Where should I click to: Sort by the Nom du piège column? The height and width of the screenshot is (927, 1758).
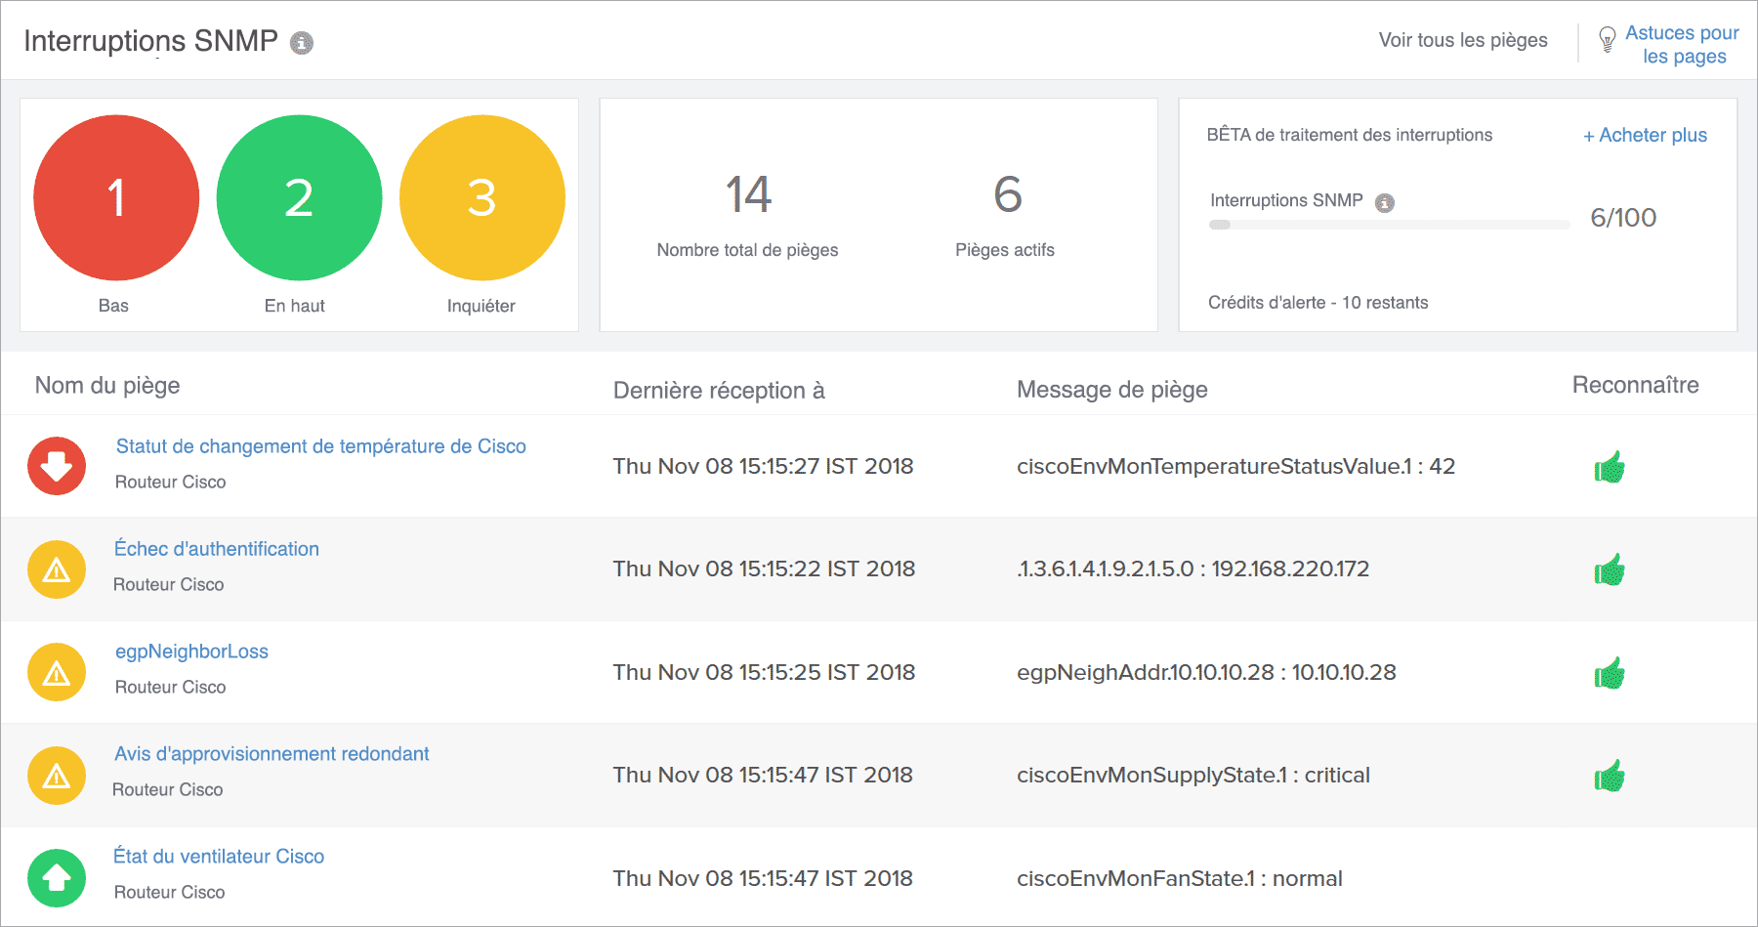click(x=107, y=385)
